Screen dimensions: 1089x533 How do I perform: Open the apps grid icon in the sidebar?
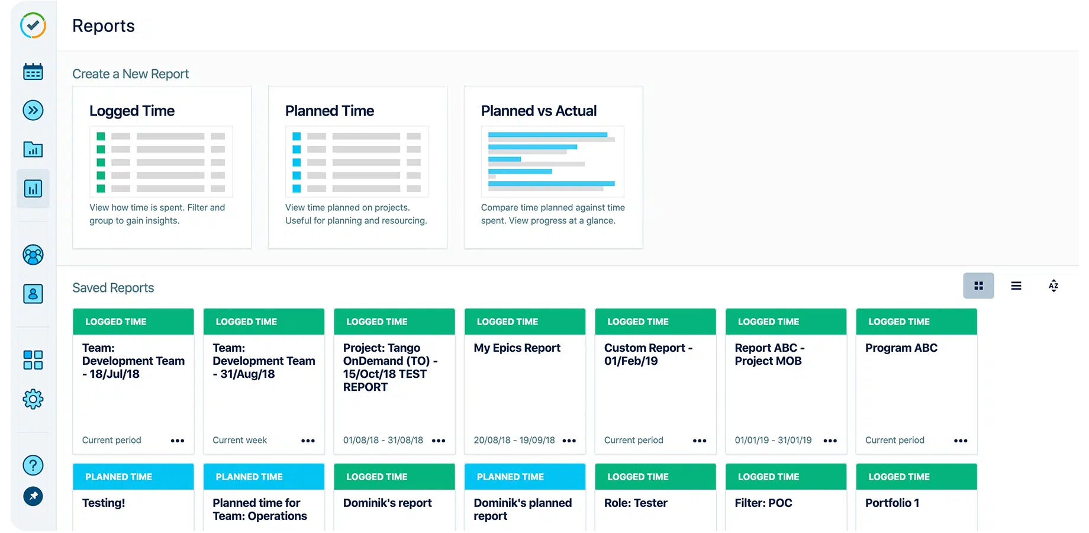tap(33, 359)
